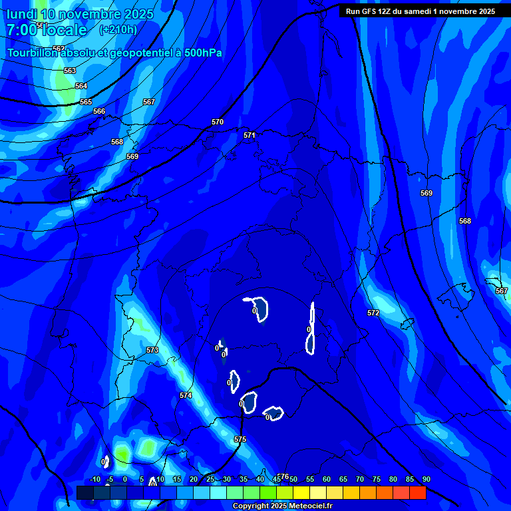This screenshot has height=511, width=511.
Task: Select the '7:00 locale' time label
Action: click(x=47, y=30)
